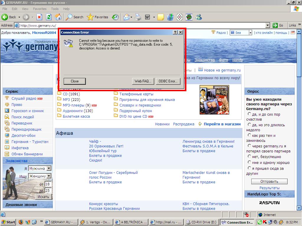Click the Firefox icon in Quick Launch

(x=21, y=222)
